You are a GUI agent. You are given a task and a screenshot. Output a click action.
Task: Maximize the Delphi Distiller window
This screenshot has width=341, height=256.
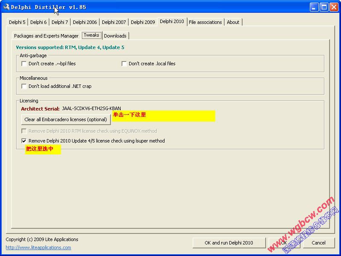click(x=324, y=7)
